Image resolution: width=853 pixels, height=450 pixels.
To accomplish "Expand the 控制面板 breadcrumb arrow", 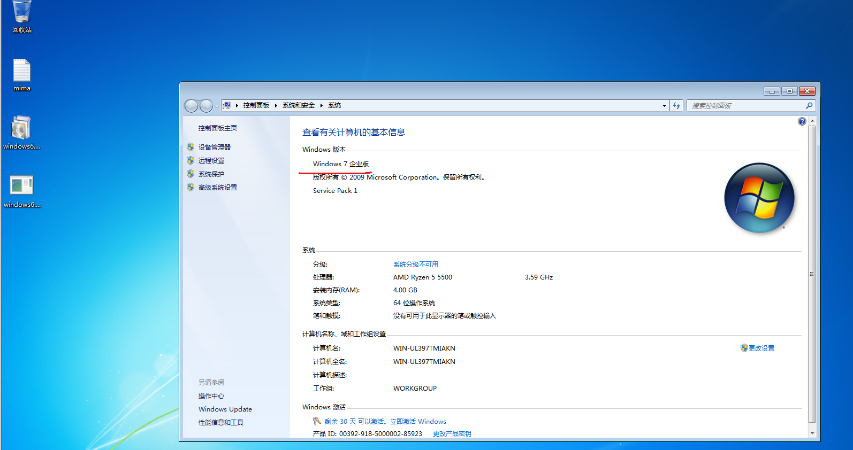I will point(276,106).
